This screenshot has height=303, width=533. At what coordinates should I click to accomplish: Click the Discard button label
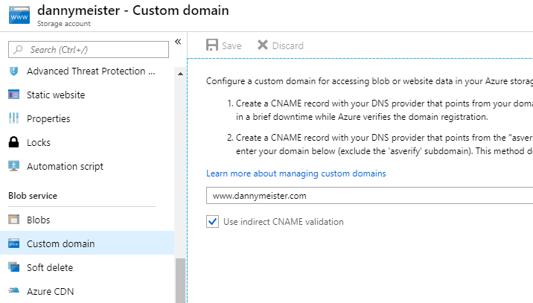288,45
